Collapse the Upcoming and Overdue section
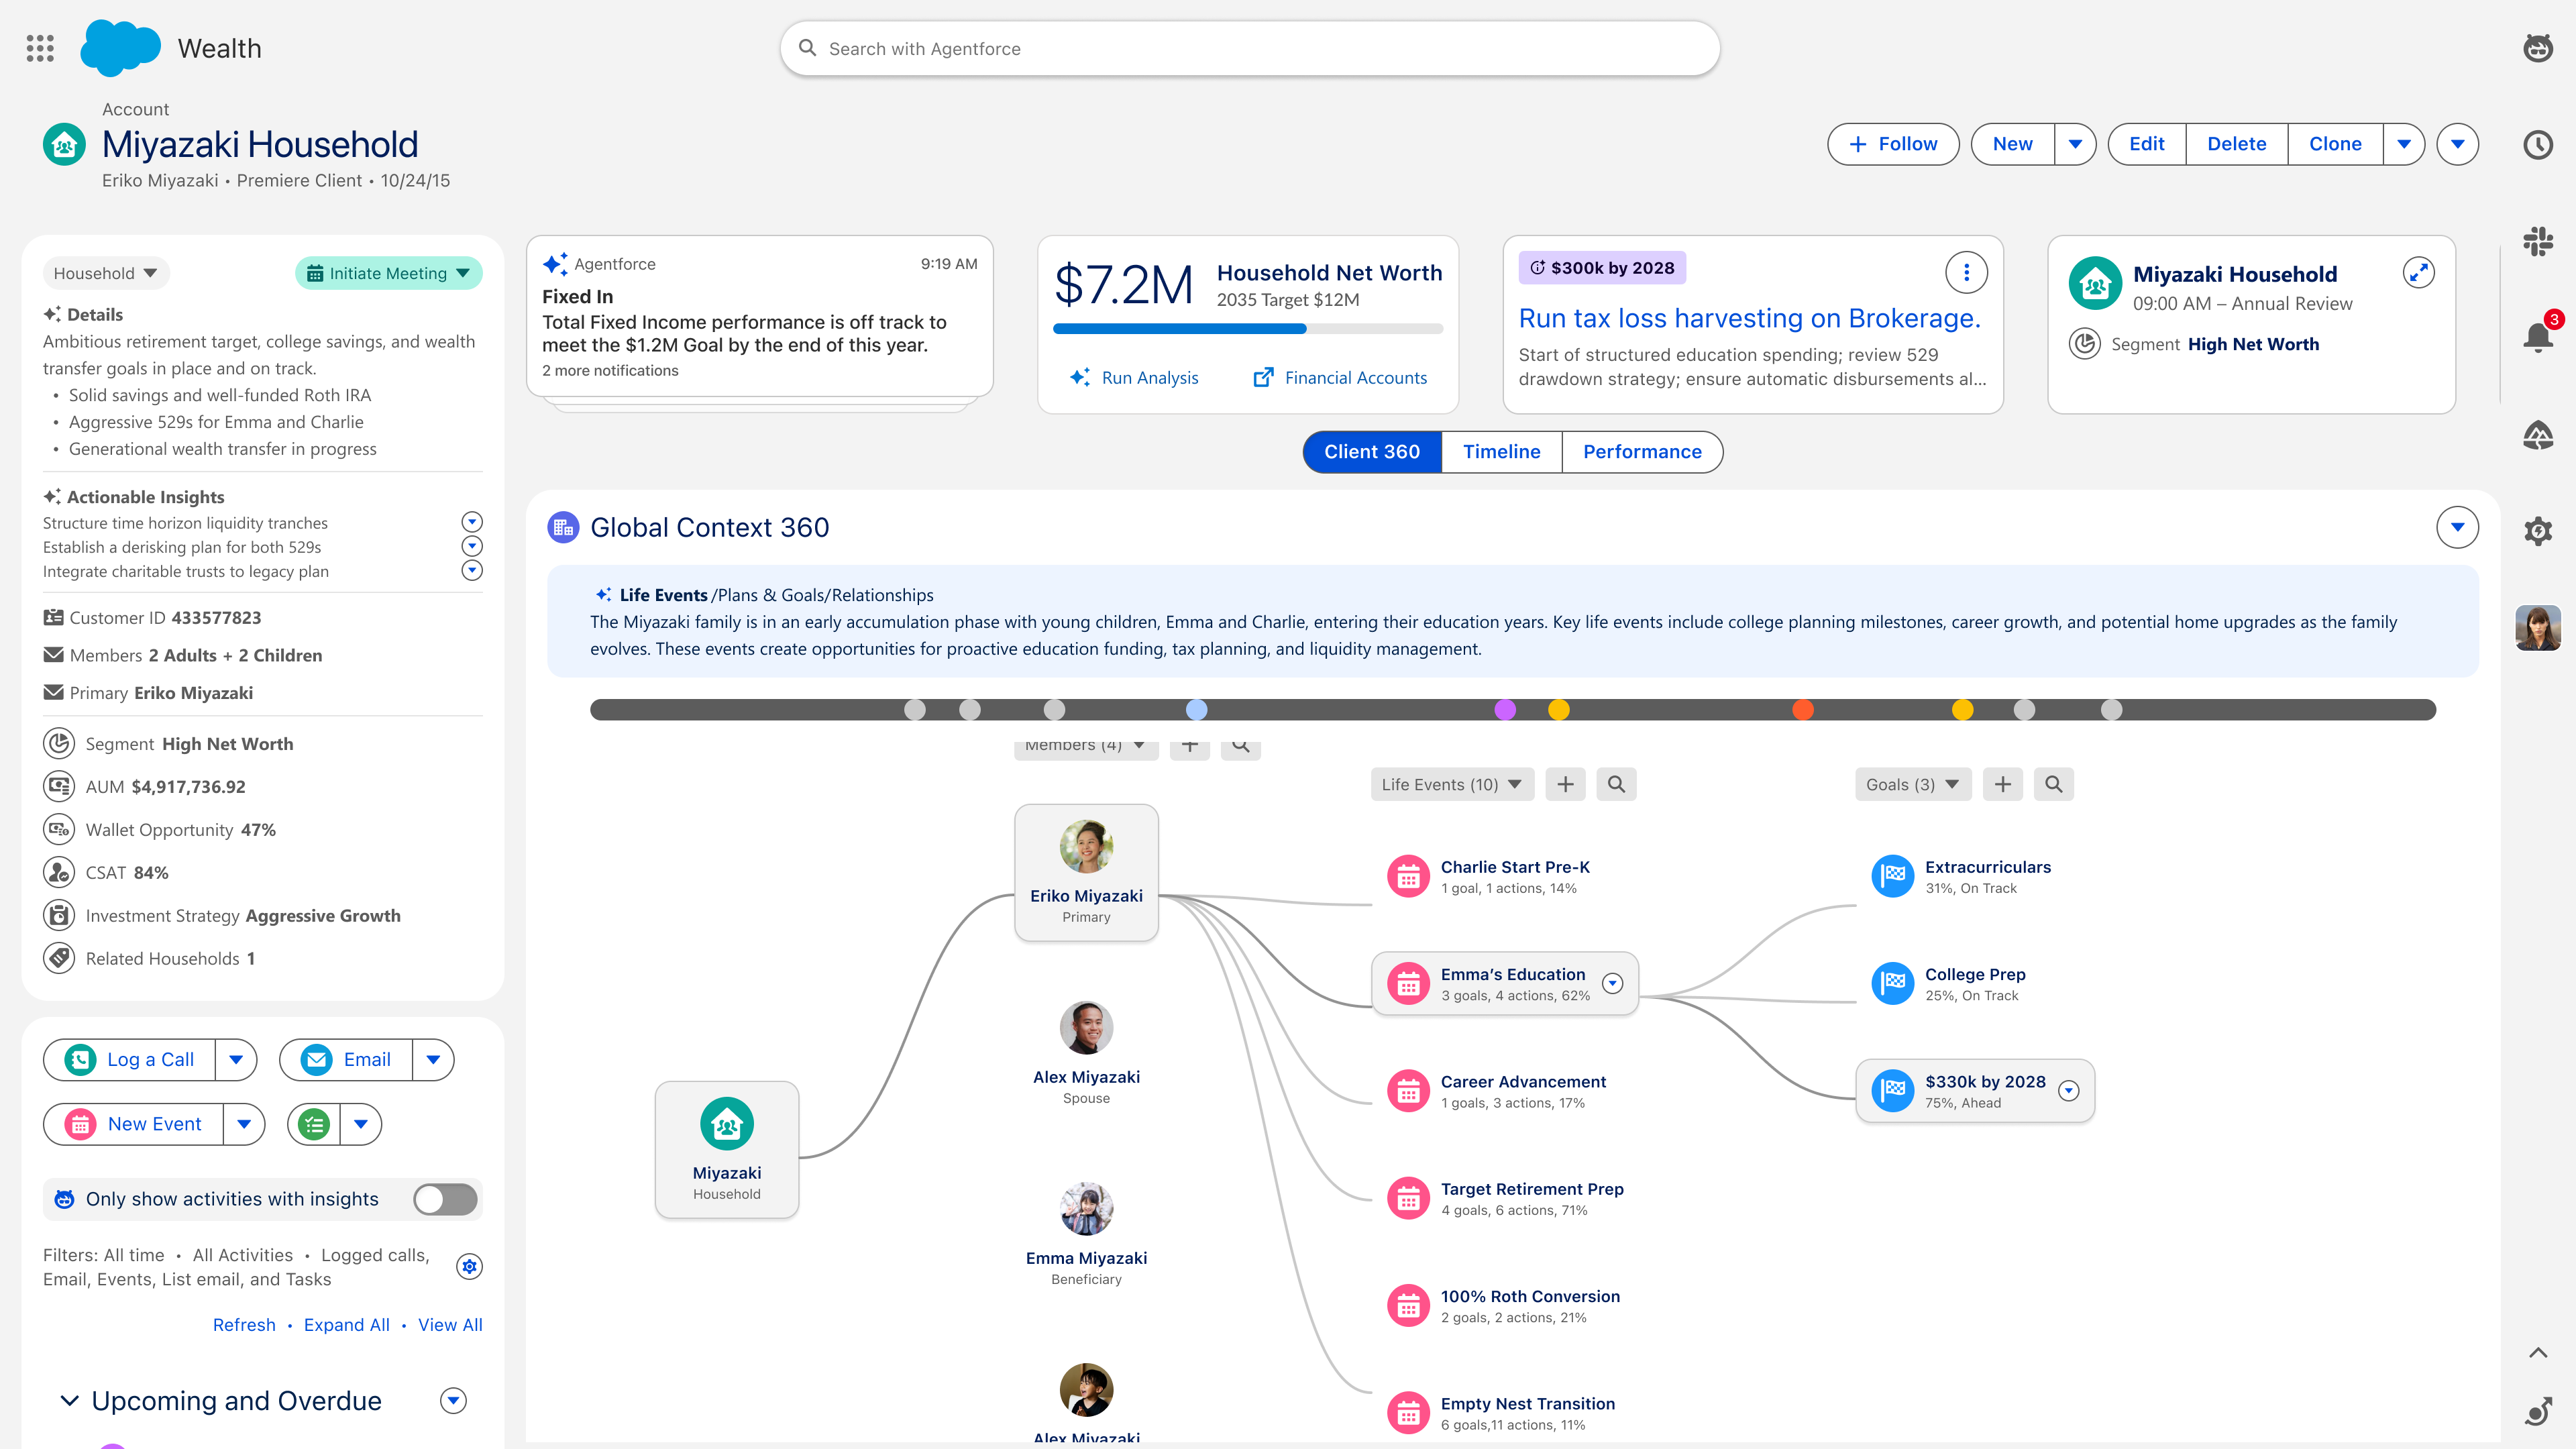Screen dimensions: 2576x1449 pyautogui.click(x=69, y=1401)
